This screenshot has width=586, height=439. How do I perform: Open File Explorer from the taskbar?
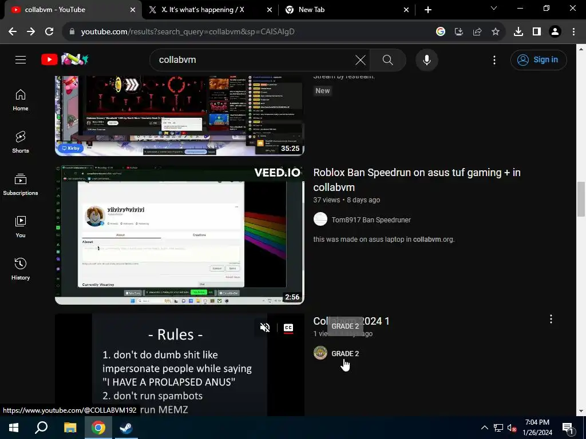[70, 428]
